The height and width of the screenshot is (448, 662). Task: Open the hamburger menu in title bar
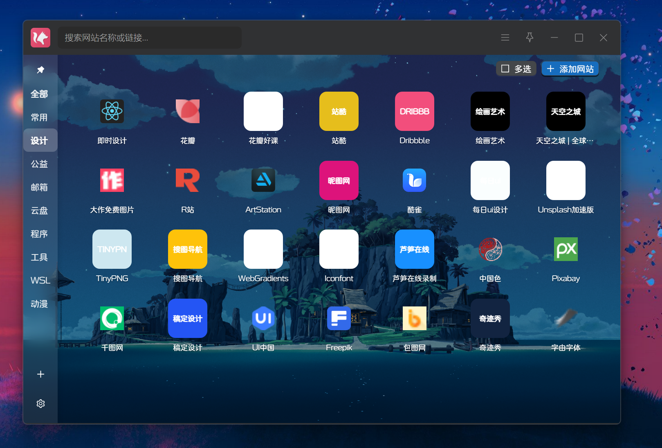(505, 38)
